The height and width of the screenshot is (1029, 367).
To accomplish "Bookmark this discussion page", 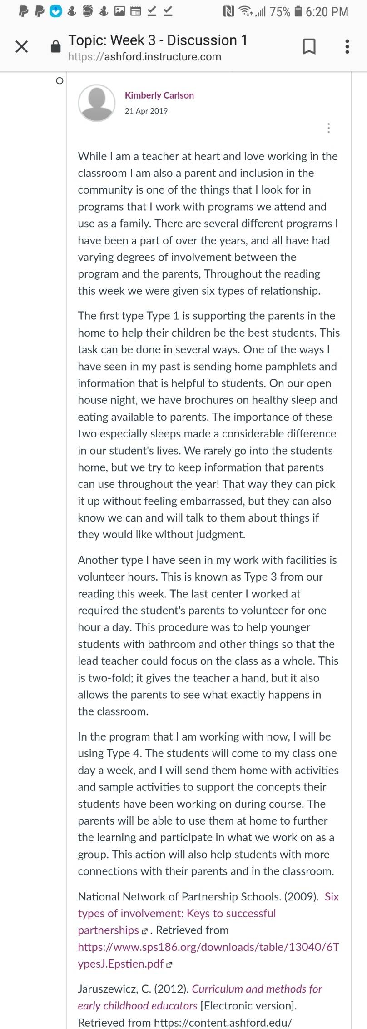I will tap(309, 46).
